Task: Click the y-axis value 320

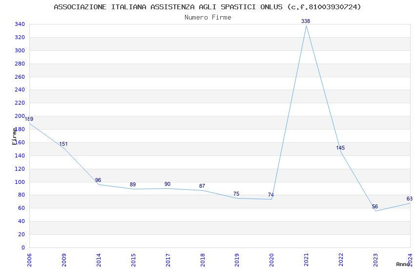Action: (x=20, y=37)
